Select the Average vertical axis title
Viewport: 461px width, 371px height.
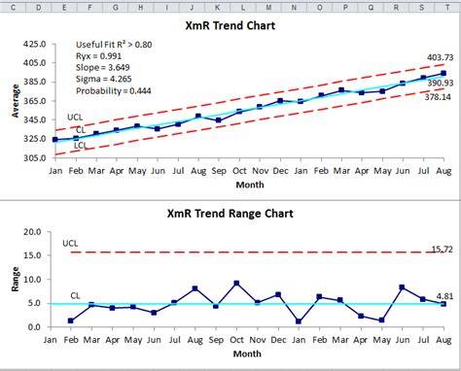[16, 101]
